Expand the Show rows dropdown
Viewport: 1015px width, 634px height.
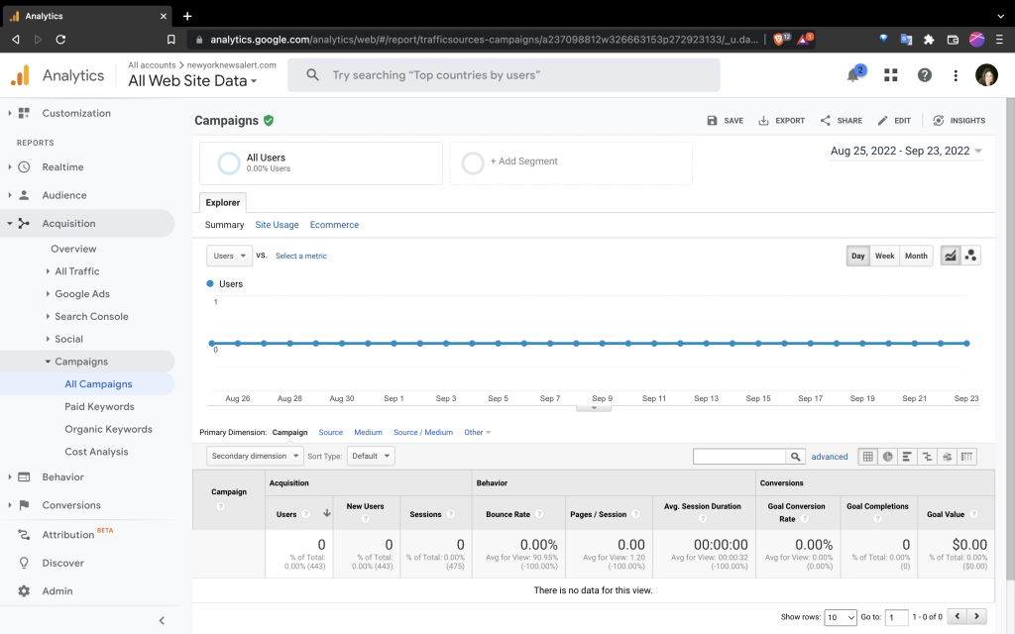pyautogui.click(x=841, y=617)
